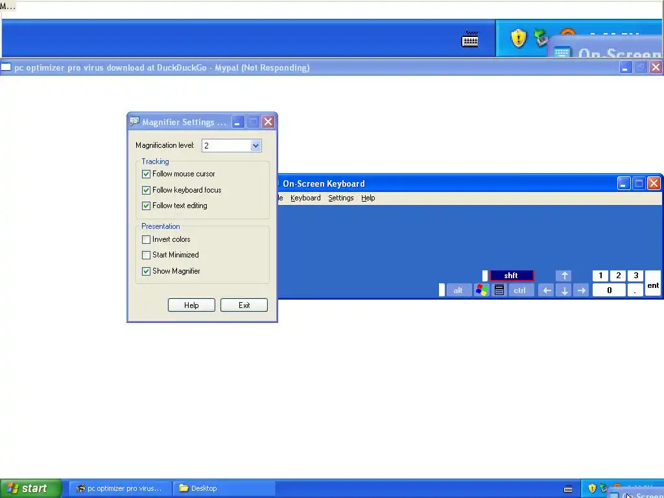
Task: Enable Invert colors option
Action: point(146,240)
